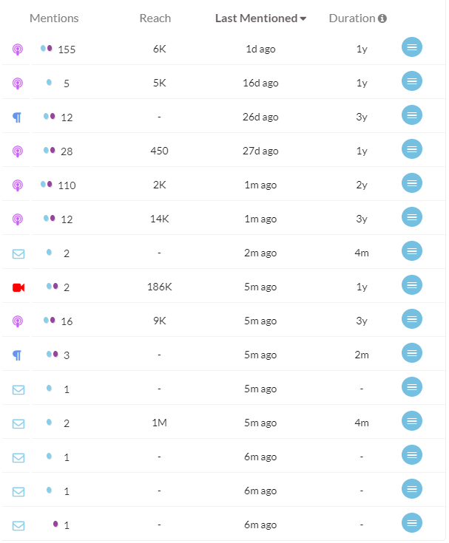
Task: Click the podcast icon in the 9K reach row
Action: tap(18, 321)
